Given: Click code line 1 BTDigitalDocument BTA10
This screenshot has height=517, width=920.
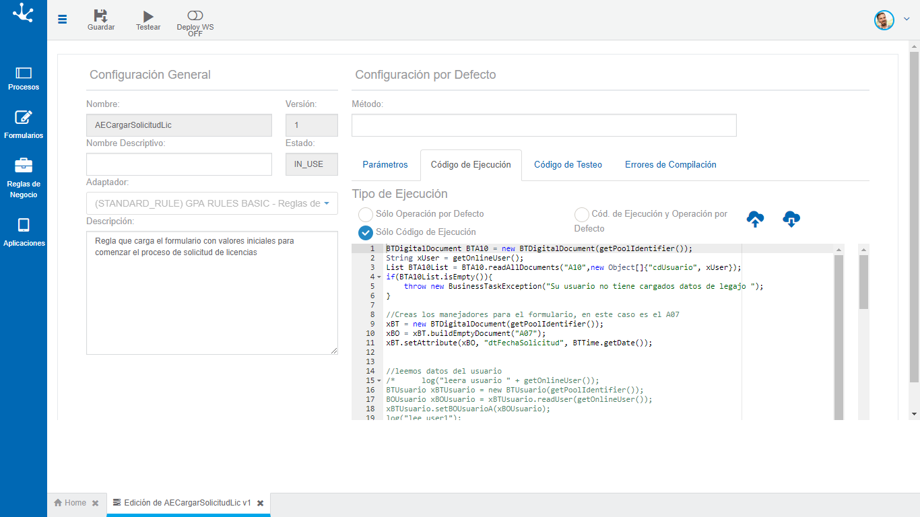Looking at the screenshot, I should point(539,248).
